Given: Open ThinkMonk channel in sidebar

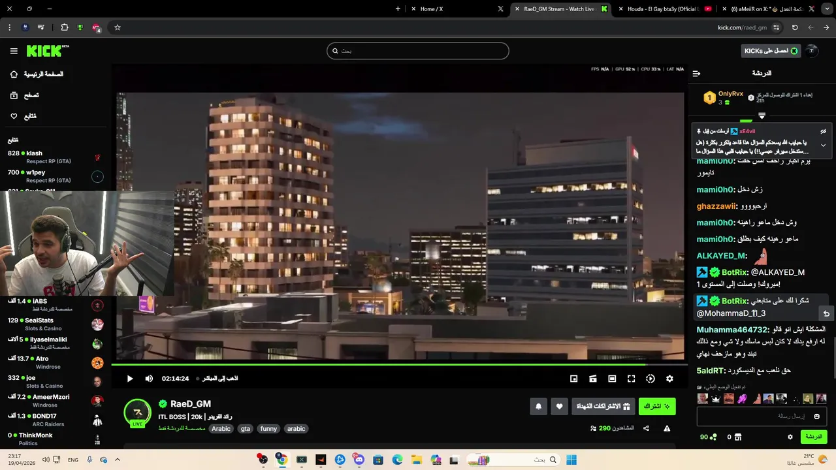Looking at the screenshot, I should click(55, 439).
